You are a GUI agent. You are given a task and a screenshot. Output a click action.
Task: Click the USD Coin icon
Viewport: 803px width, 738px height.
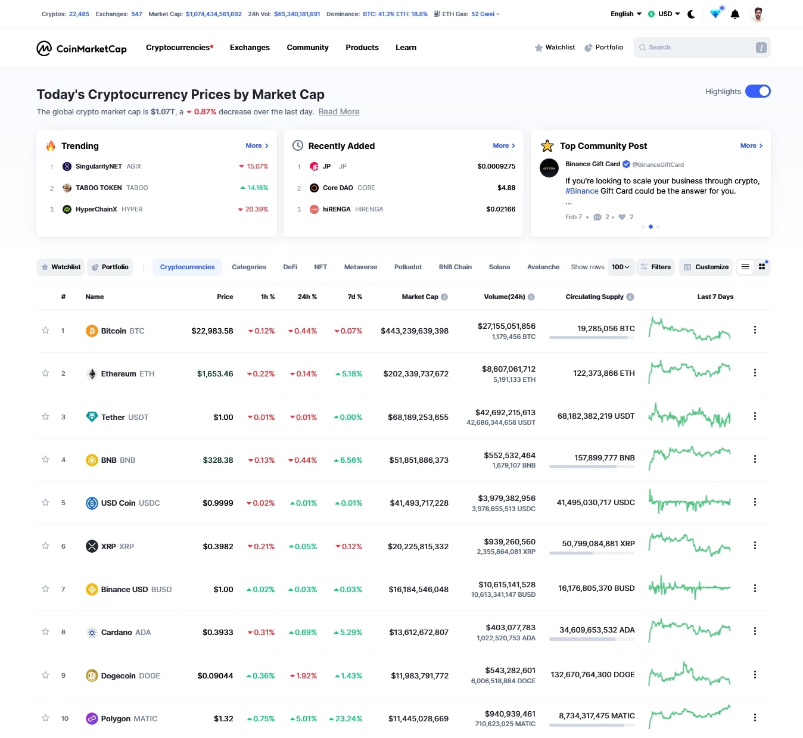click(92, 503)
